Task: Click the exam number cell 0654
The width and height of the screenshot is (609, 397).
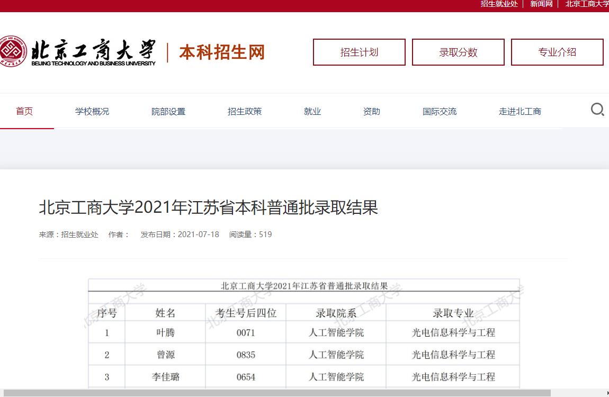Action: coord(246,377)
